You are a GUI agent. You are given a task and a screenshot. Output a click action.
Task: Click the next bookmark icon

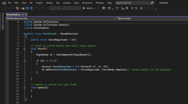(149, 8)
